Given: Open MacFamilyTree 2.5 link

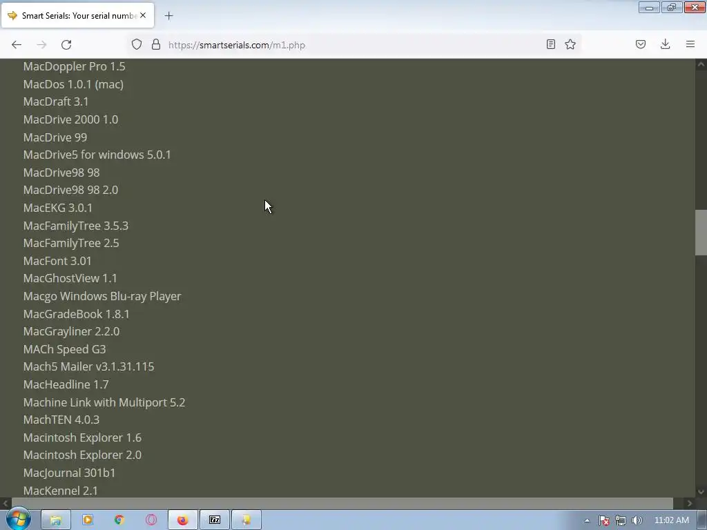Looking at the screenshot, I should (x=71, y=243).
